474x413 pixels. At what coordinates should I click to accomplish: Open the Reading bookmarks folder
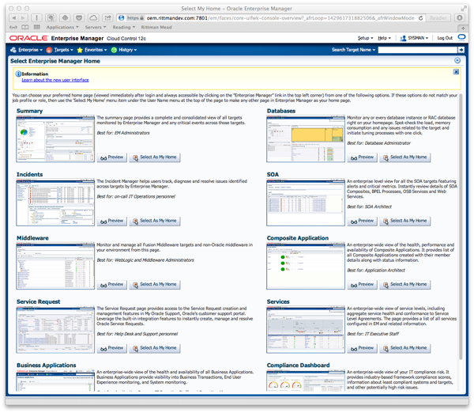tap(124, 27)
